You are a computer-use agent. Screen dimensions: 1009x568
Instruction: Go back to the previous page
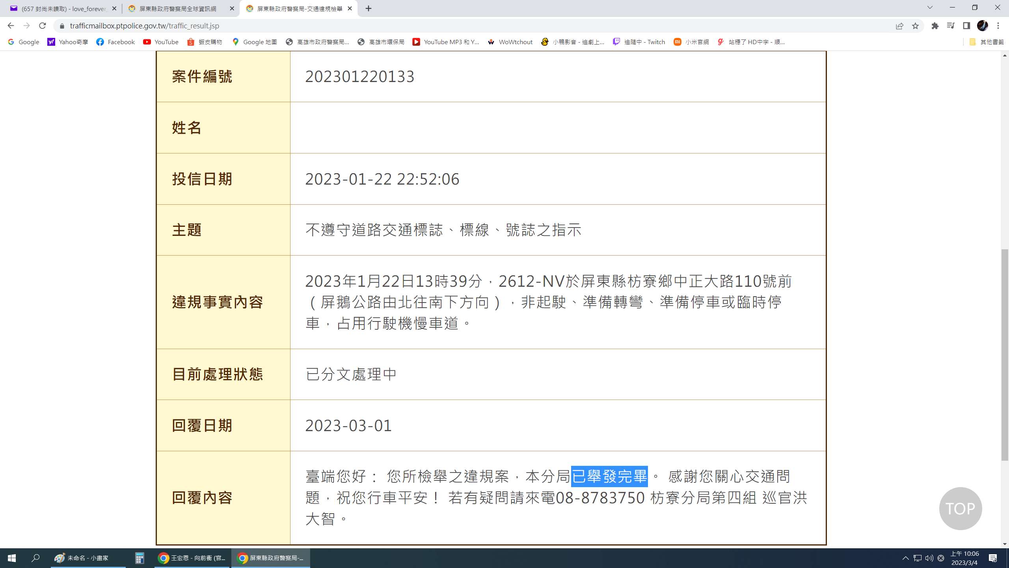11,26
